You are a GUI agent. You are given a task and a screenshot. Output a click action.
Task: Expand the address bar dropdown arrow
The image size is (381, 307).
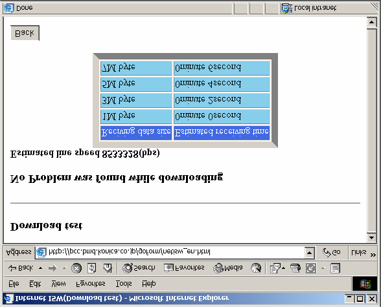pyautogui.click(x=309, y=253)
